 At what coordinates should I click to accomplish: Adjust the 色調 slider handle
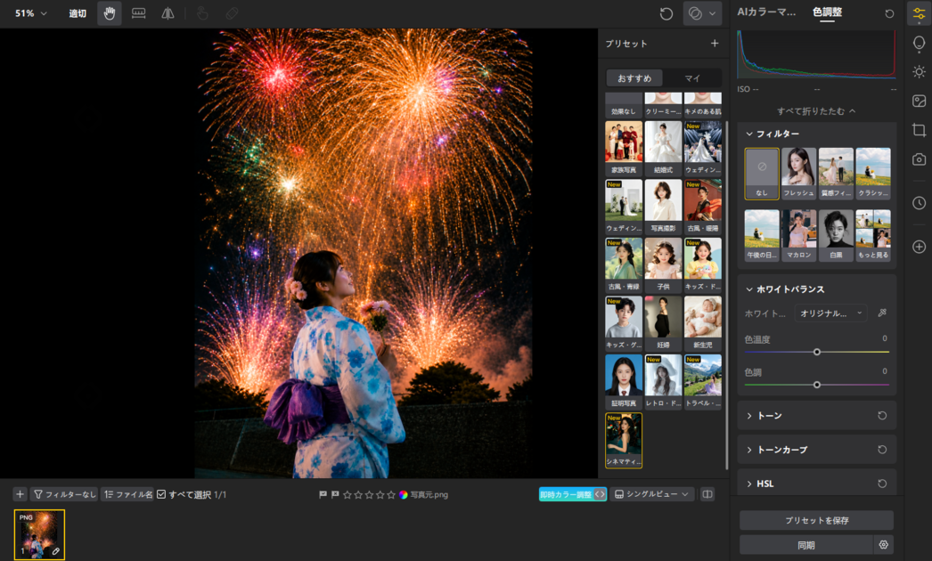817,385
